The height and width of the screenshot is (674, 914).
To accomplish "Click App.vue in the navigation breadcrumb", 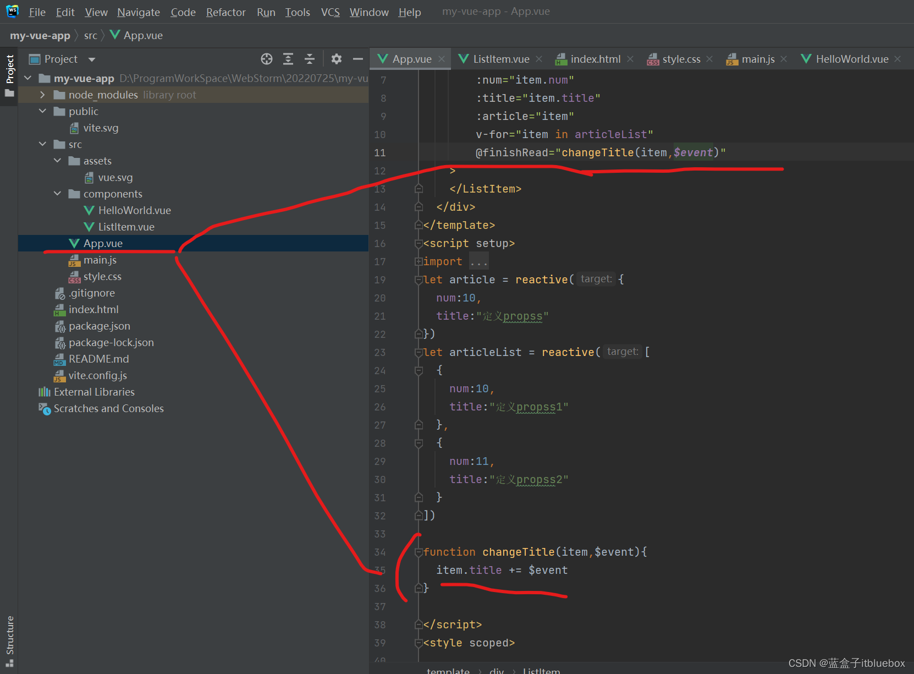I will click(x=137, y=35).
